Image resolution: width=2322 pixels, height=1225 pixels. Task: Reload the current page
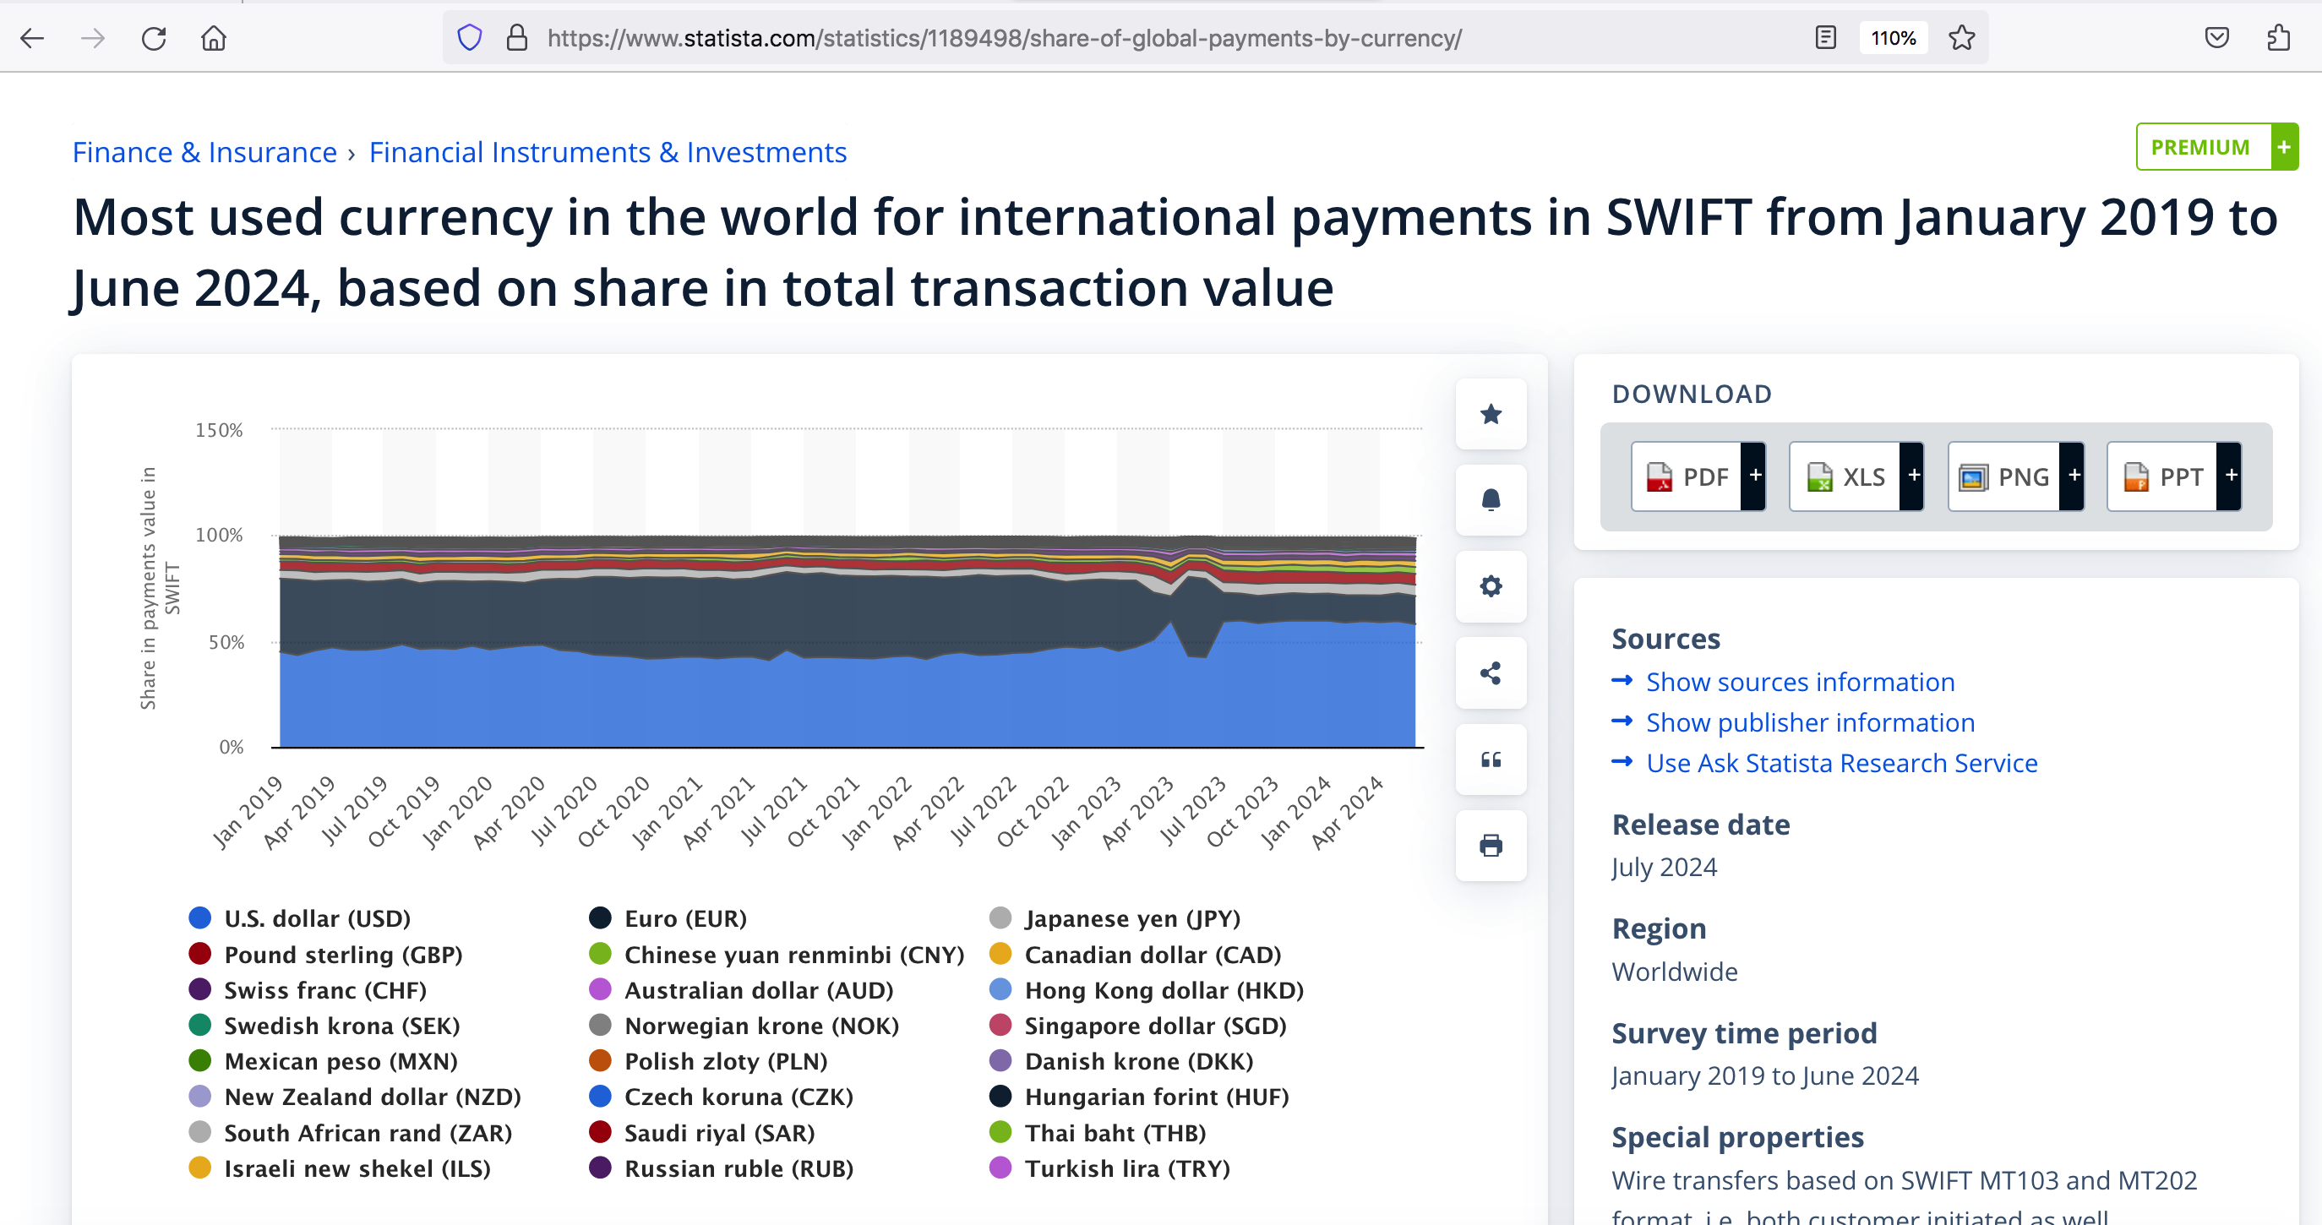tap(154, 38)
